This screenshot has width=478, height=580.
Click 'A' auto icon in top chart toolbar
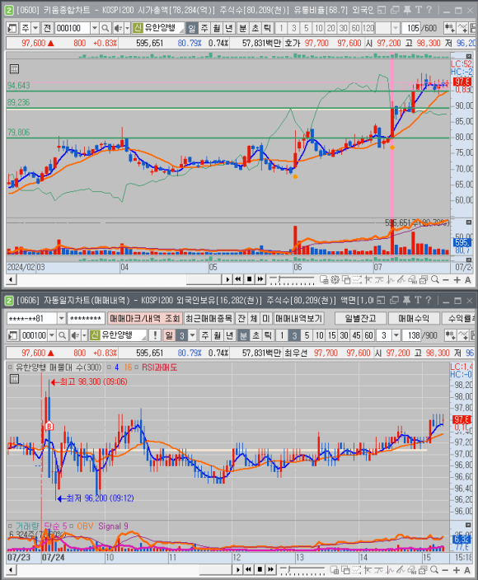point(468,279)
